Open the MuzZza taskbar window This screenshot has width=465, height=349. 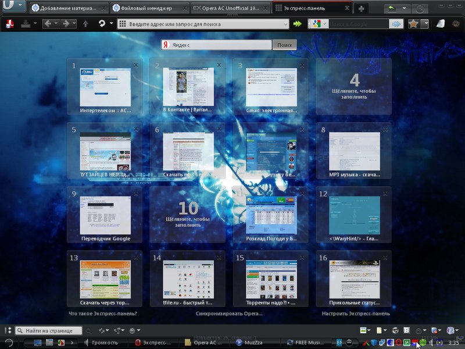point(249,343)
